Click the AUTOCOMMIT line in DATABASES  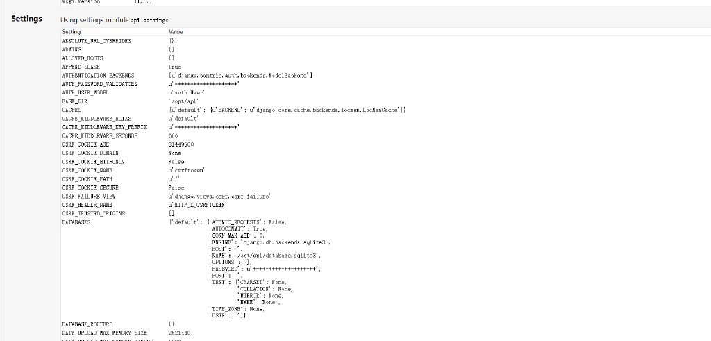click(x=238, y=229)
